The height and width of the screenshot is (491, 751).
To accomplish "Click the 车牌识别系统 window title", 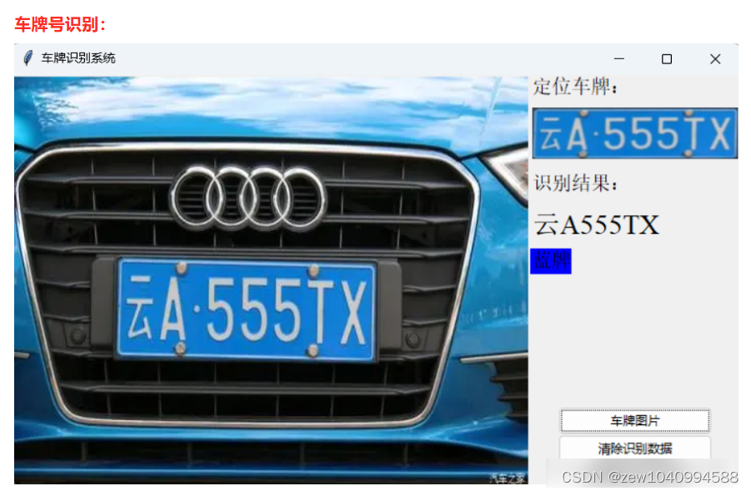I will click(x=78, y=58).
